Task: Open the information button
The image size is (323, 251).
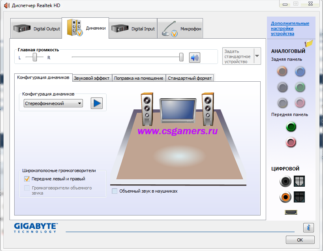Action: click(308, 228)
